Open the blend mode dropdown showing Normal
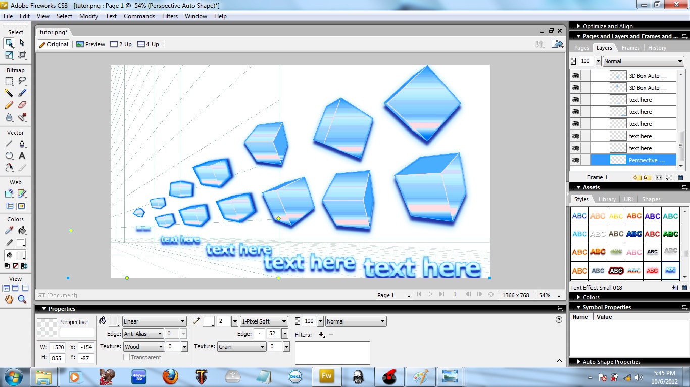The width and height of the screenshot is (690, 387). click(x=356, y=321)
